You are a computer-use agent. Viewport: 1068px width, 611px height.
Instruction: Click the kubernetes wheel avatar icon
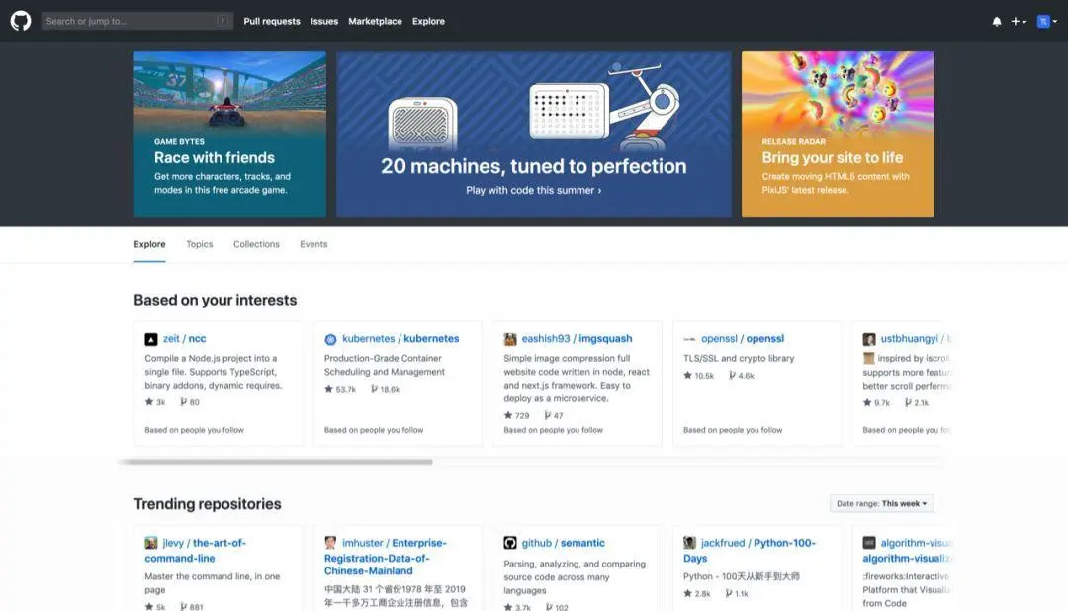tap(330, 339)
